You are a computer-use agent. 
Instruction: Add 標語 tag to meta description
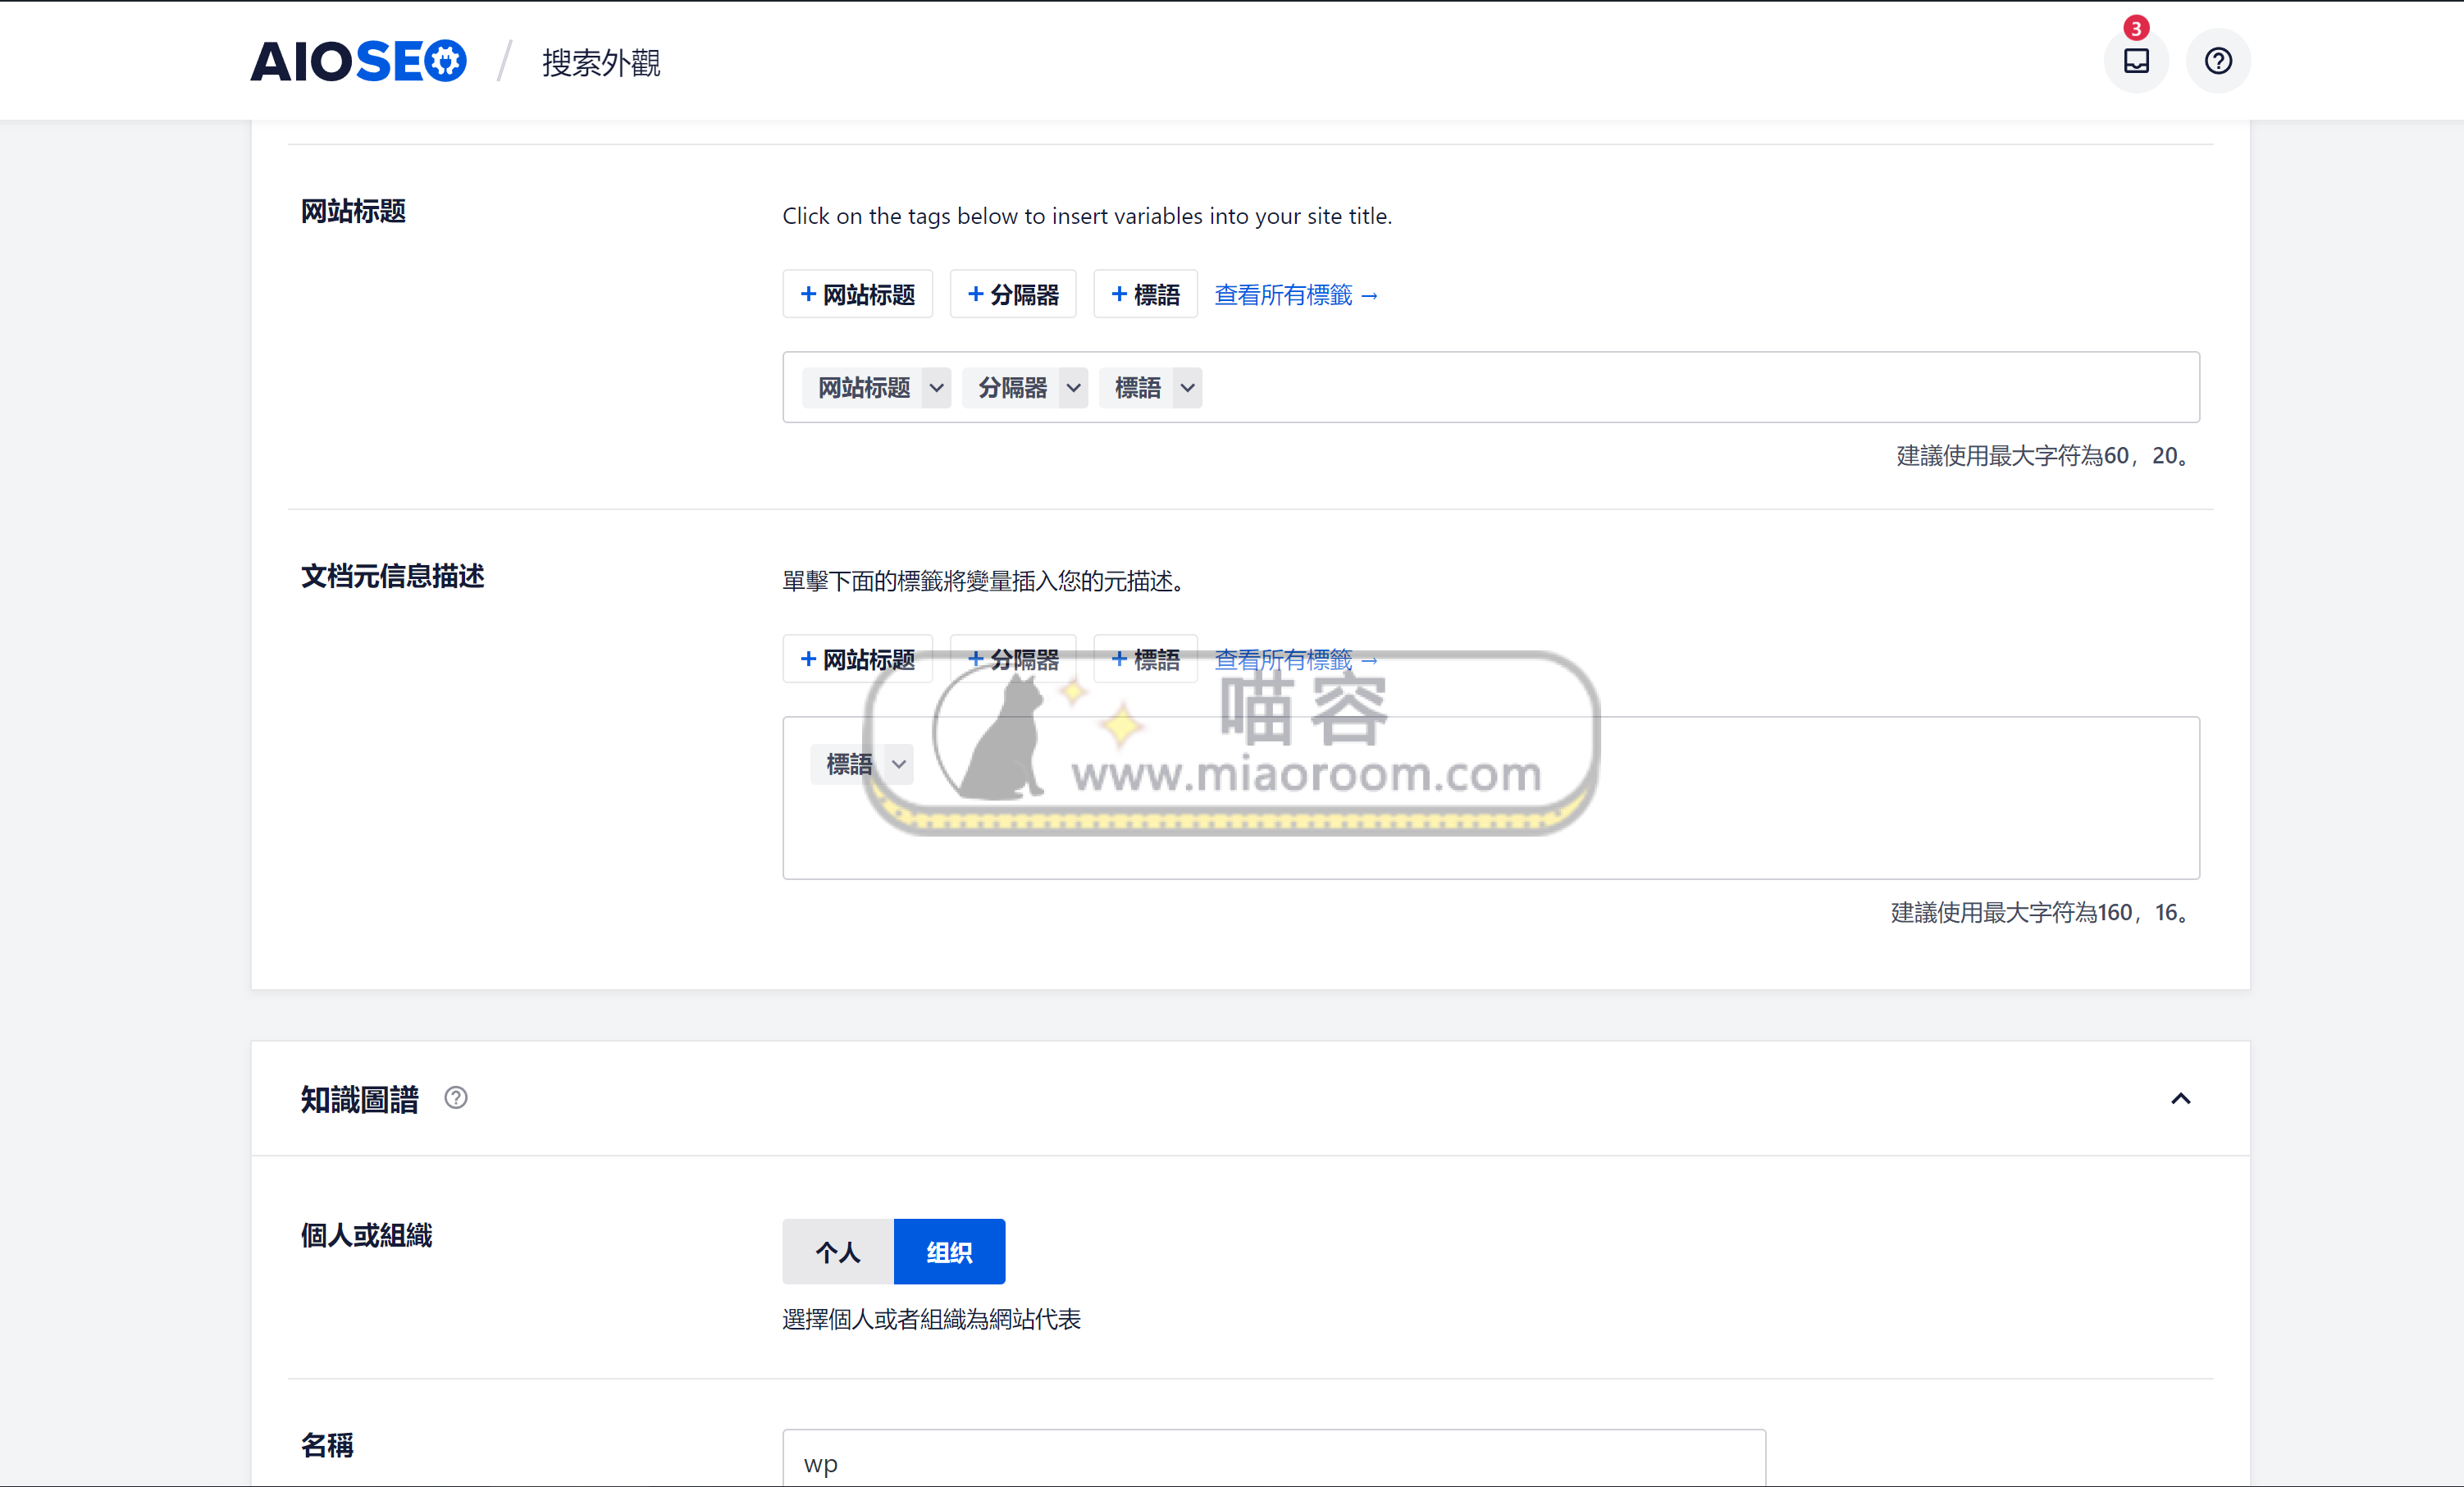pyautogui.click(x=1145, y=660)
